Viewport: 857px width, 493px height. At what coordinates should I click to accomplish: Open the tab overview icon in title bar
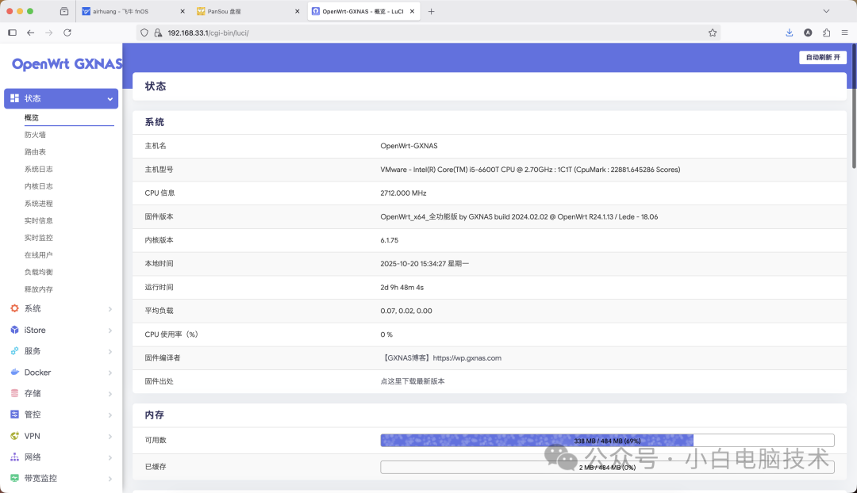64,11
